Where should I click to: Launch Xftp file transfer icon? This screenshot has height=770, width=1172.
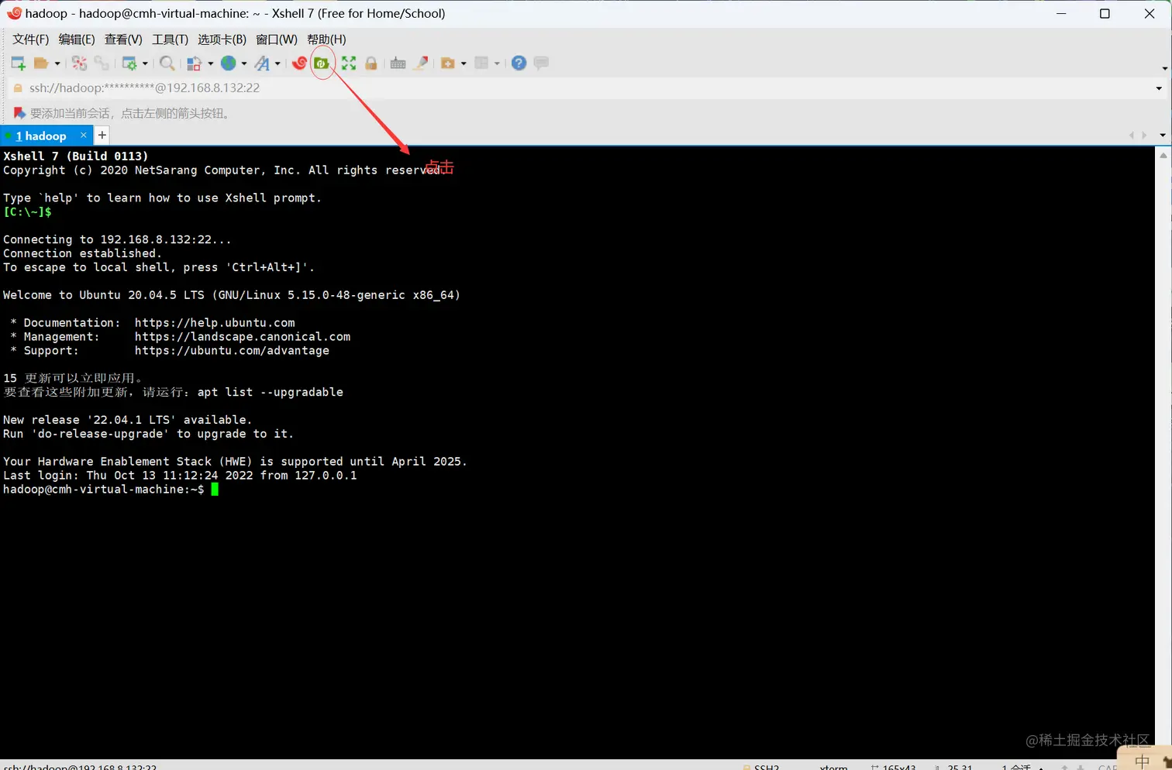321,64
